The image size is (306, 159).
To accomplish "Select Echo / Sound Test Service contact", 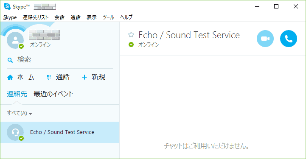I will (x=60, y=132).
